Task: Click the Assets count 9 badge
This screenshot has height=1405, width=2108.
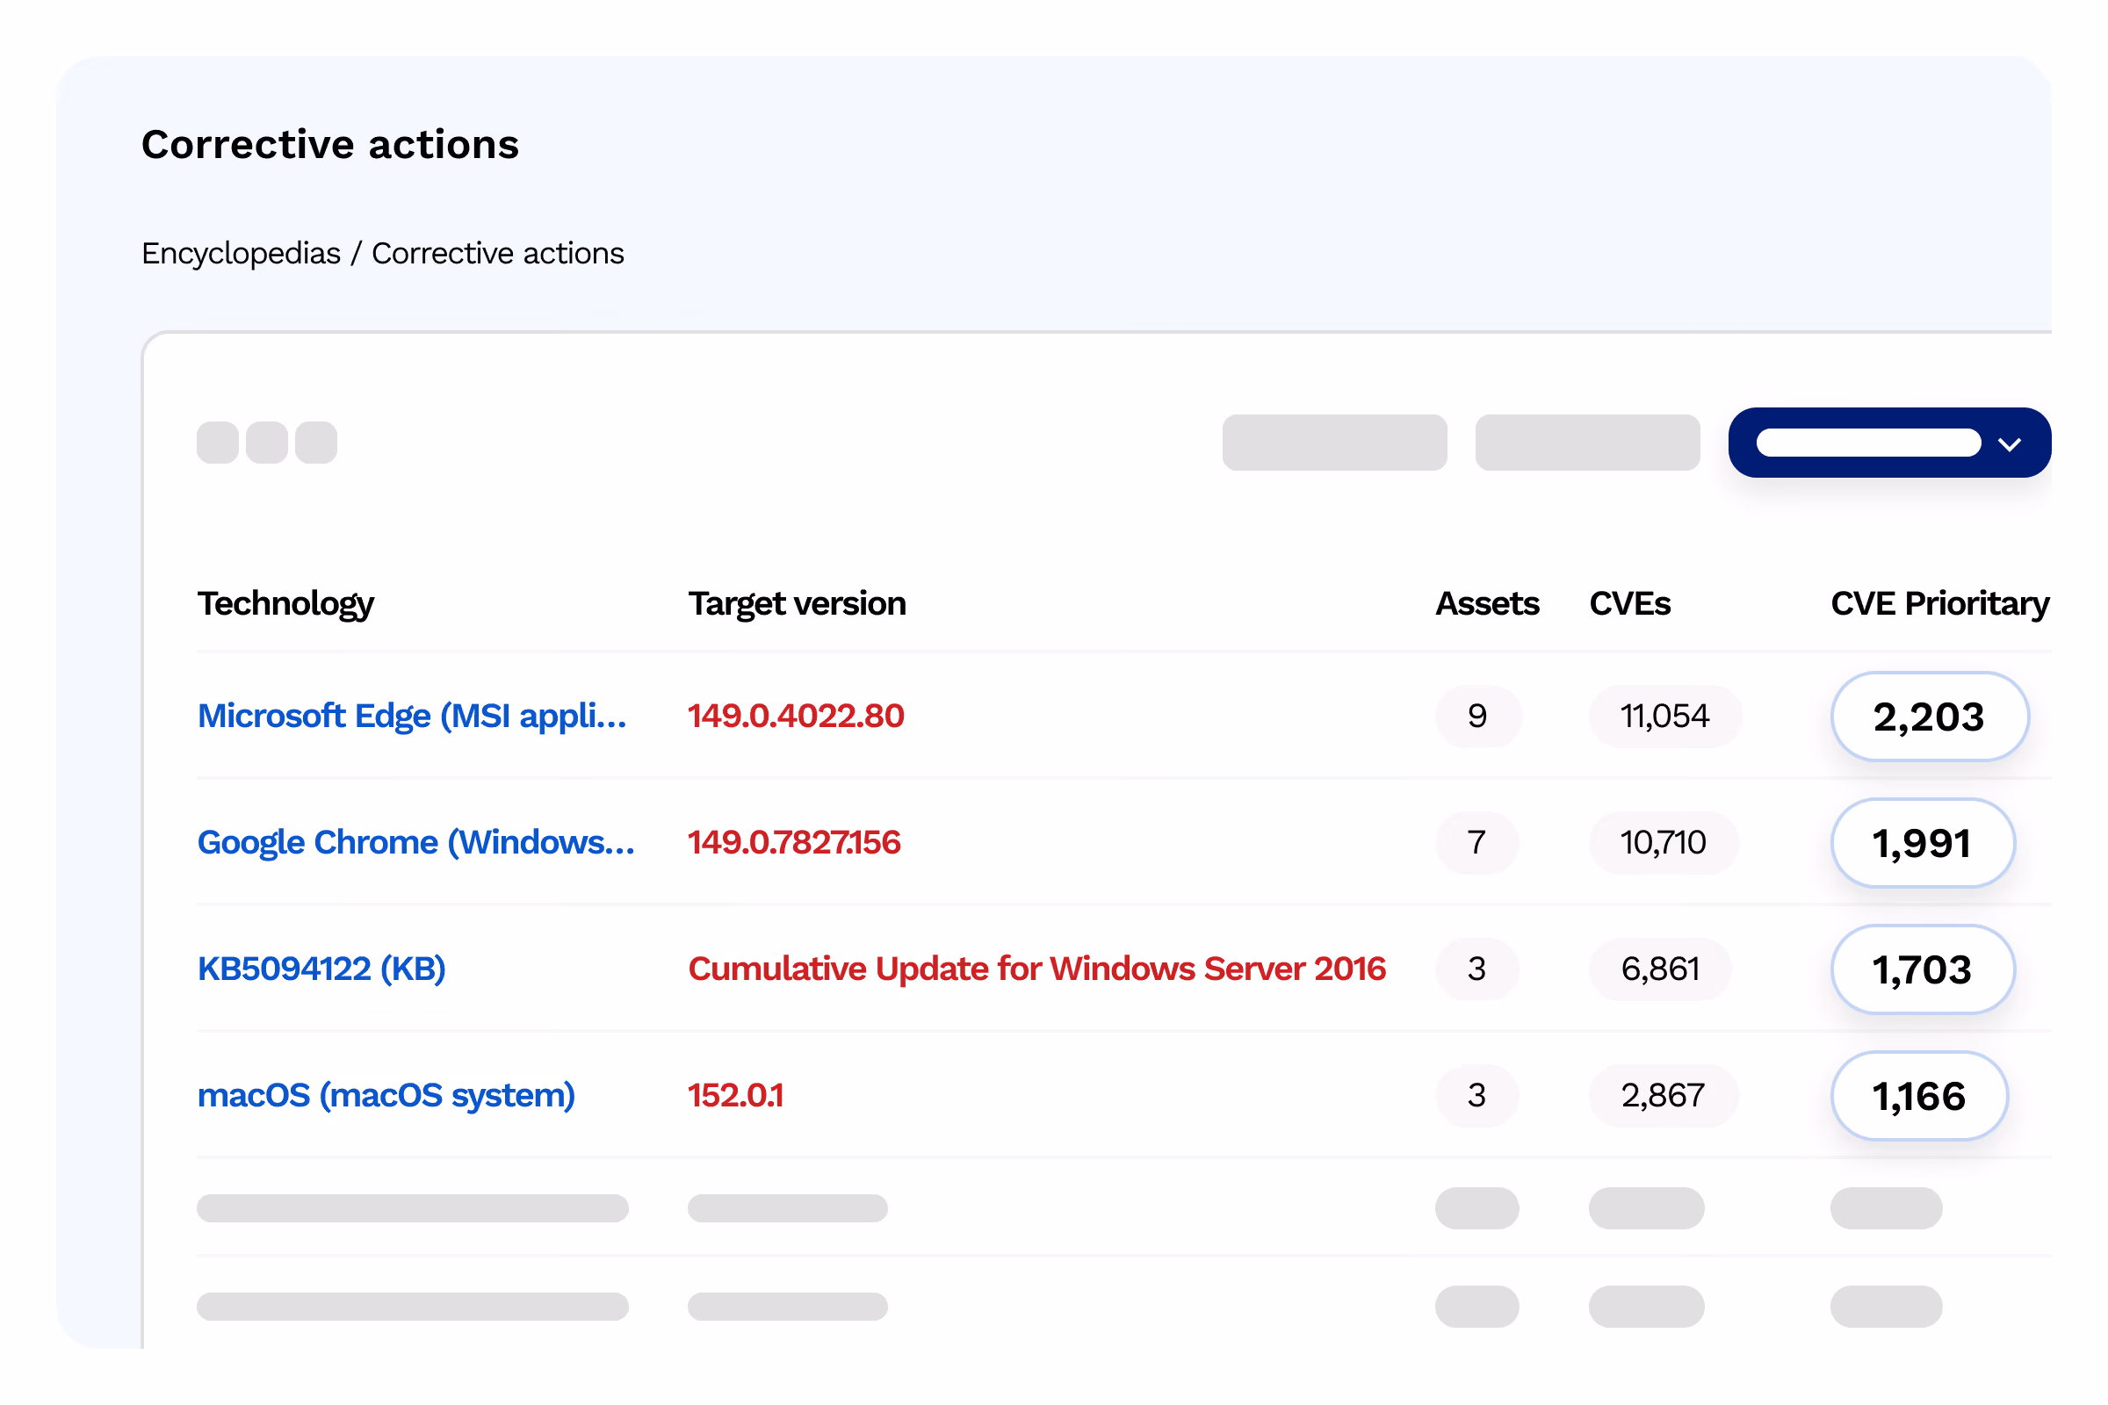Action: click(x=1478, y=716)
